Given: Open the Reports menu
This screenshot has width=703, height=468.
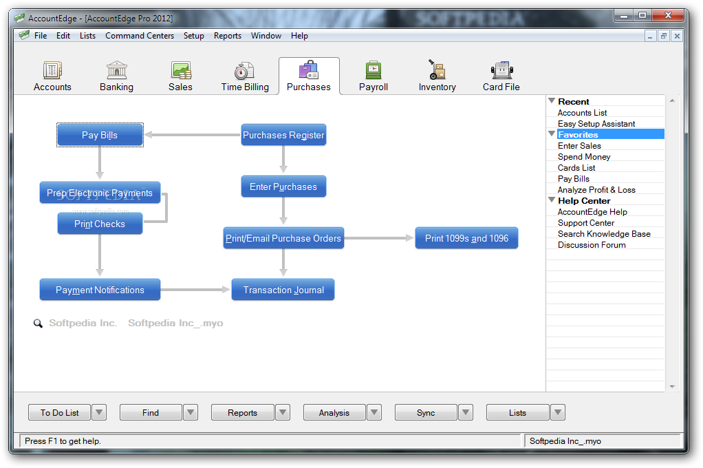Looking at the screenshot, I should (227, 36).
